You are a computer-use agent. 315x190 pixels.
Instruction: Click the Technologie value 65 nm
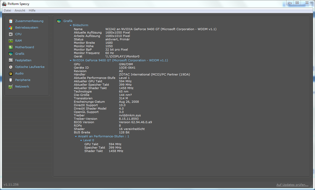(124, 91)
